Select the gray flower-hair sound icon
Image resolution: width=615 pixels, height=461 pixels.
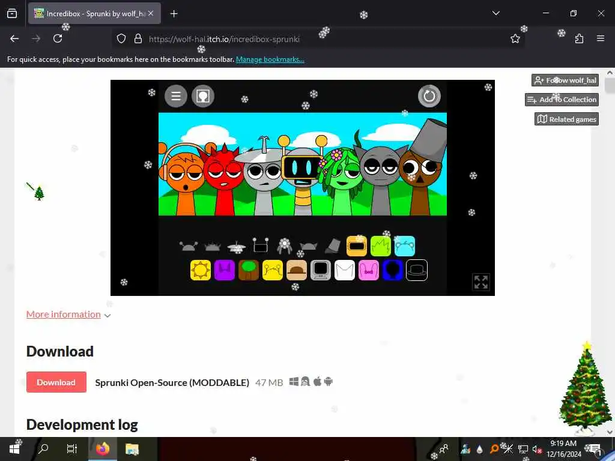click(284, 246)
